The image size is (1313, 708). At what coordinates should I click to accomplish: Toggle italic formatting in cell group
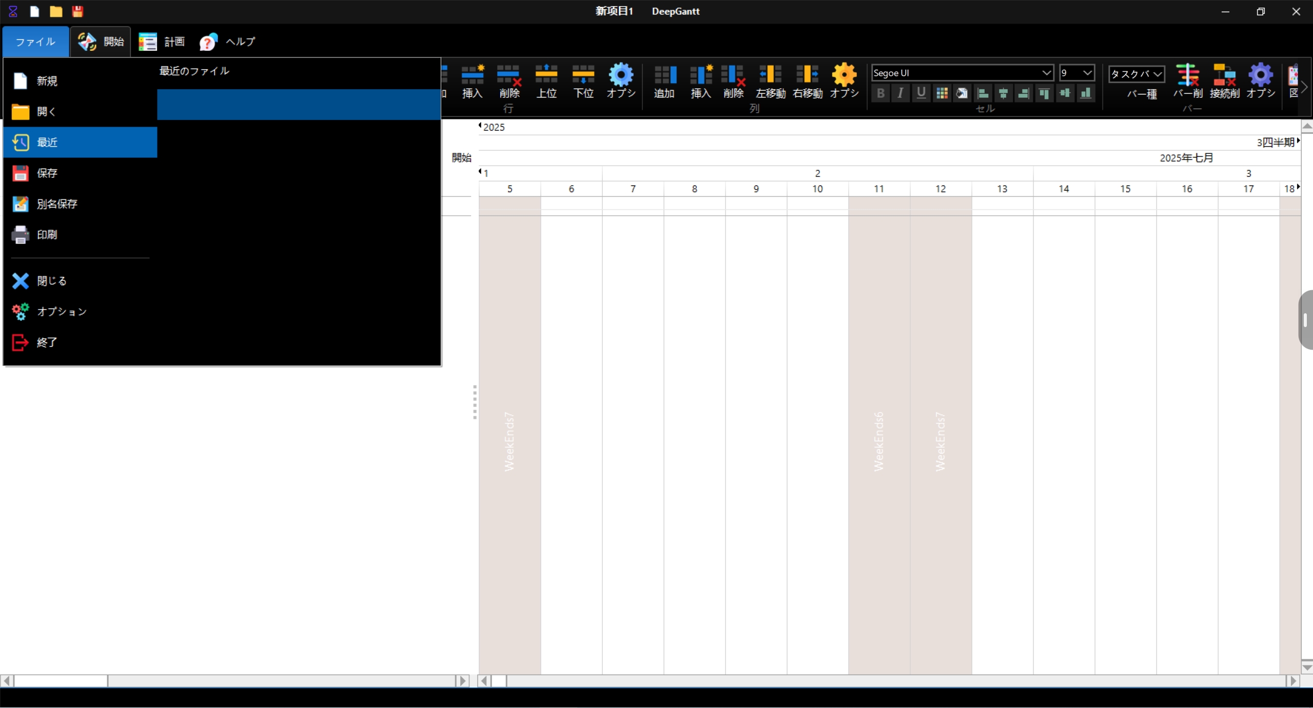coord(900,93)
